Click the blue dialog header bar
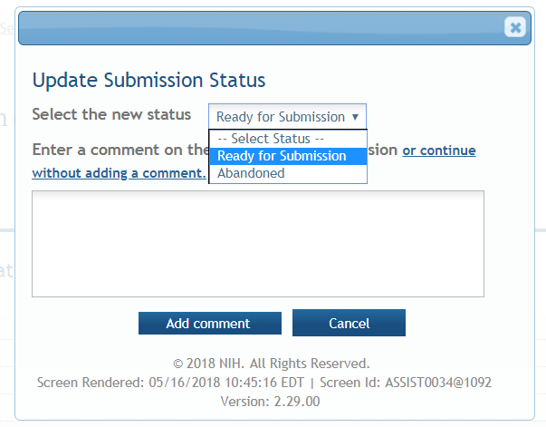Viewport: 546px width, 427px height. pyautogui.click(x=263, y=28)
